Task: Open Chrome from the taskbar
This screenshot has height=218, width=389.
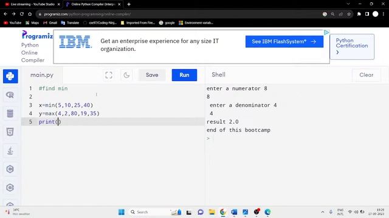Action: click(x=223, y=212)
